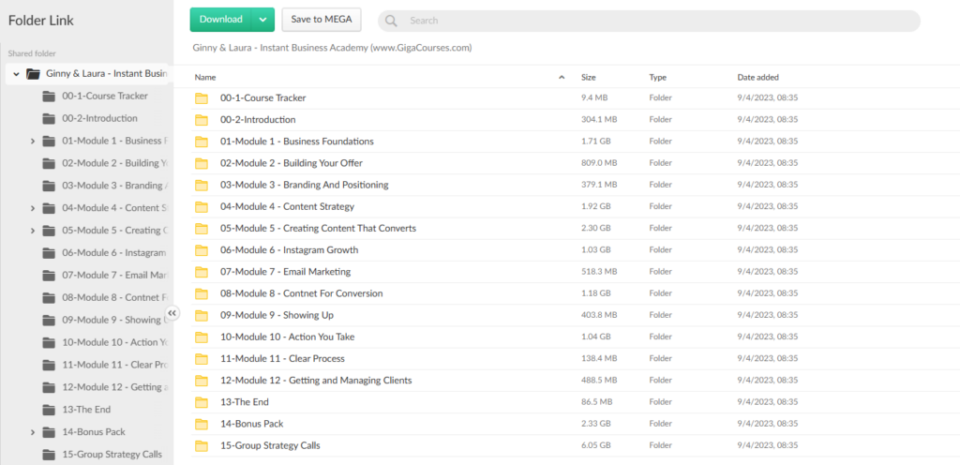This screenshot has height=465, width=960.
Task: Expand 01-Module 1 in sidebar tree
Action: pos(33,142)
